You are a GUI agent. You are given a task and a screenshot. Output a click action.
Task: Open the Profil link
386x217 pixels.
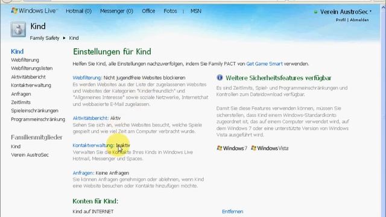(341, 20)
